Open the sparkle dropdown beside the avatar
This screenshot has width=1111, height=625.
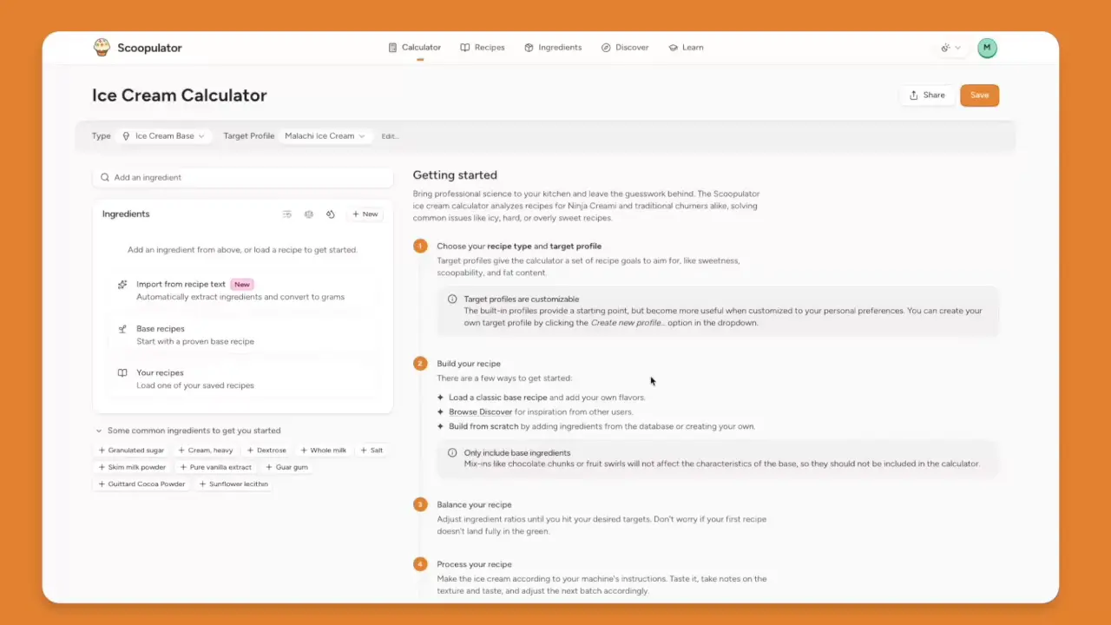950,48
